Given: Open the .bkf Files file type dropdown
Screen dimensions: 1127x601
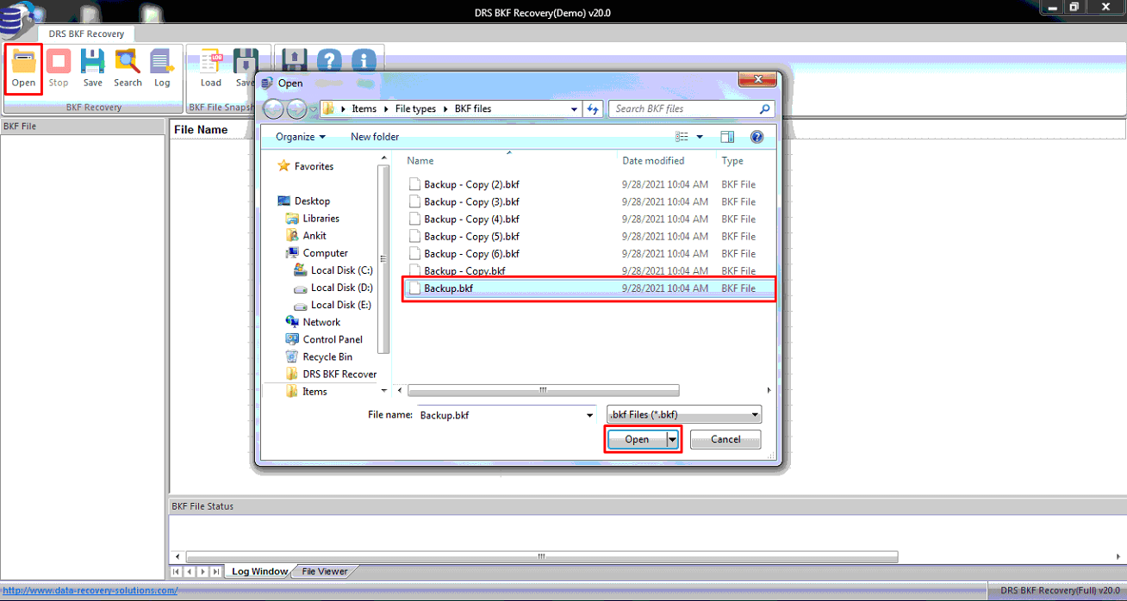Looking at the screenshot, I should 755,414.
